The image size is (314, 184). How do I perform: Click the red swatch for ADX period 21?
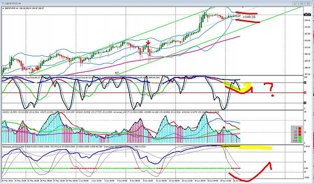(x=300, y=132)
